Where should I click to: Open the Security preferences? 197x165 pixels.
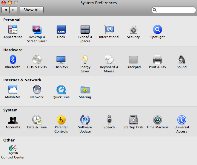point(133,29)
